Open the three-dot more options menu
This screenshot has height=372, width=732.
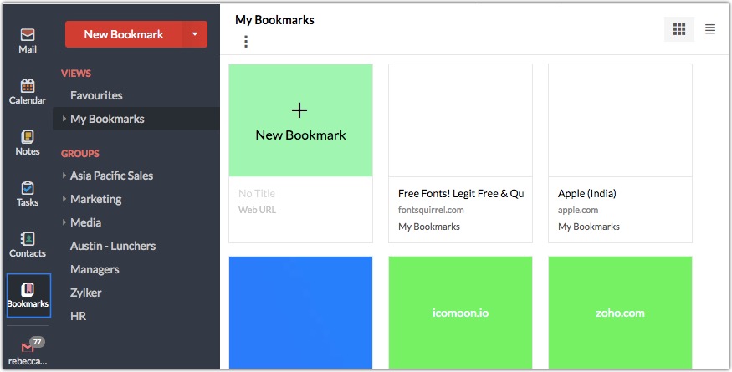246,42
